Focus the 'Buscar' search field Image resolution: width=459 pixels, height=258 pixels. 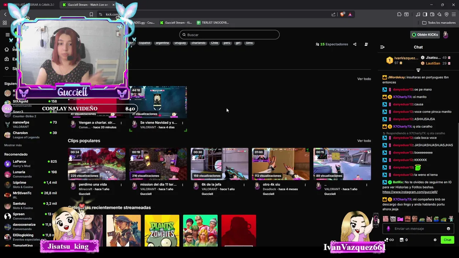click(229, 35)
